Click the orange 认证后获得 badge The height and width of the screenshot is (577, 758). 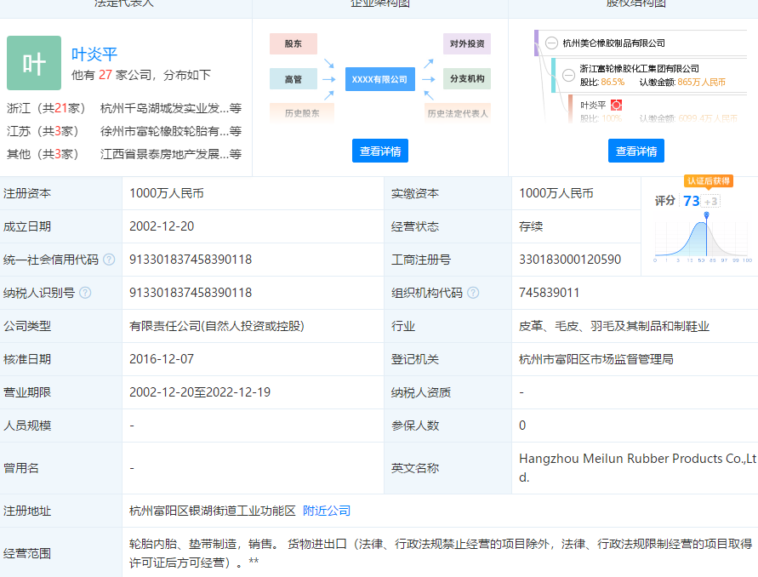click(709, 181)
